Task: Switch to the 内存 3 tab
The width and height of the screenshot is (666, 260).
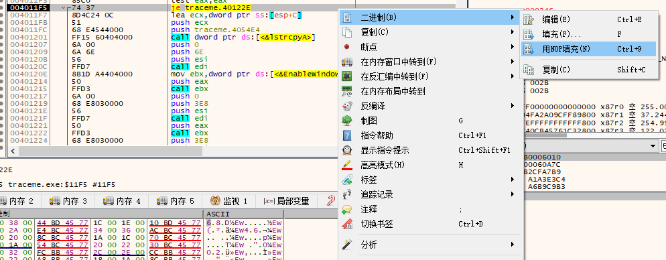Action: pos(68,201)
